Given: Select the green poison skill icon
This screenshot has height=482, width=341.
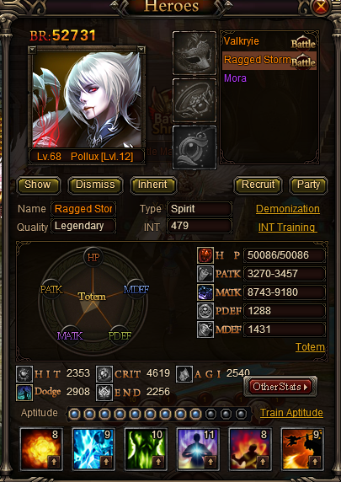Looking at the screenshot, I should [x=146, y=449].
